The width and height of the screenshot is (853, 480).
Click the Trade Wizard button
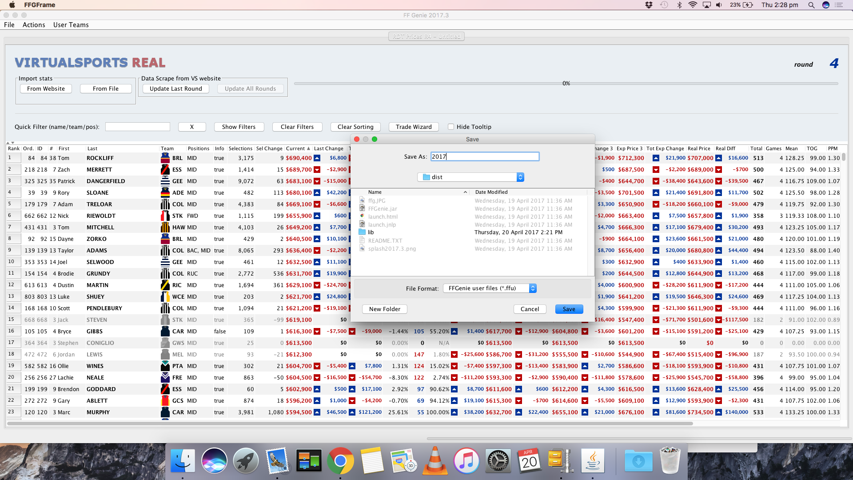coord(414,127)
